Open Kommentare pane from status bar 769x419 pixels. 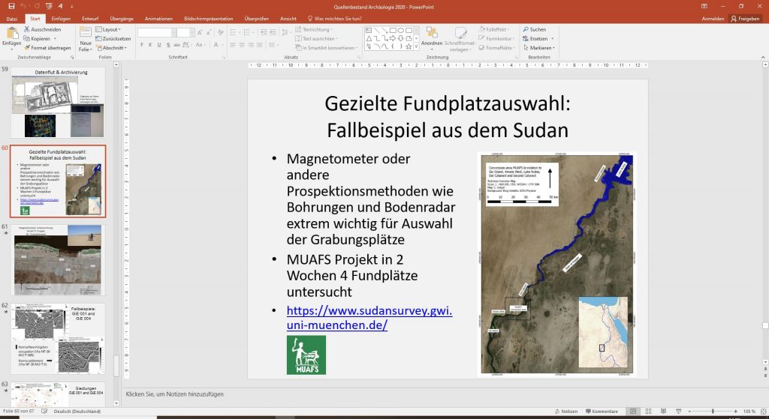(602, 412)
